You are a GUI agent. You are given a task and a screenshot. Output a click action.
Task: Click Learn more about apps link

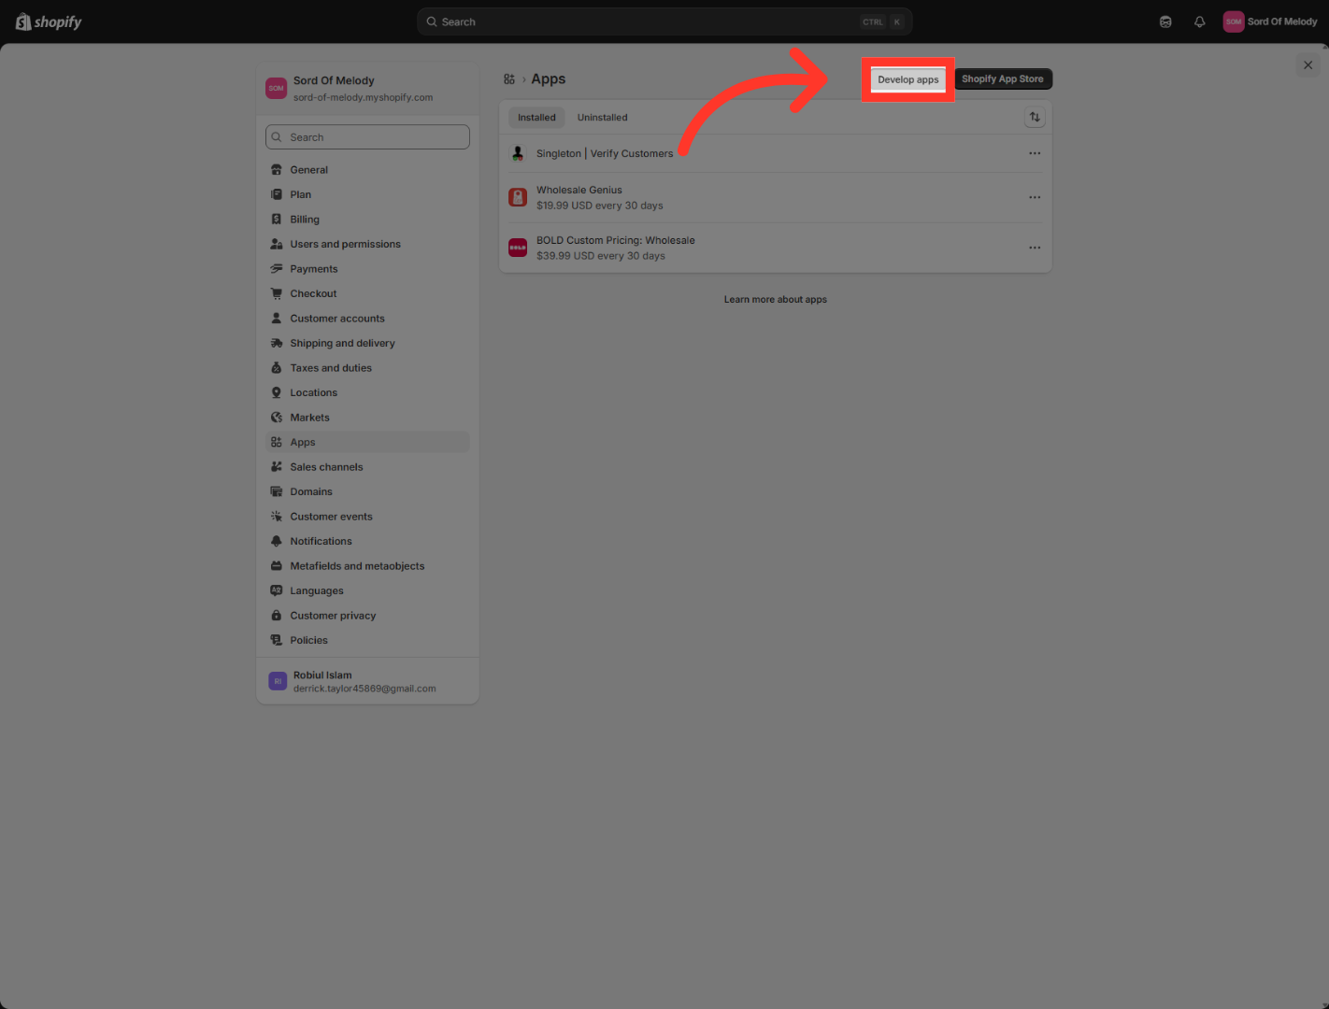click(x=775, y=300)
